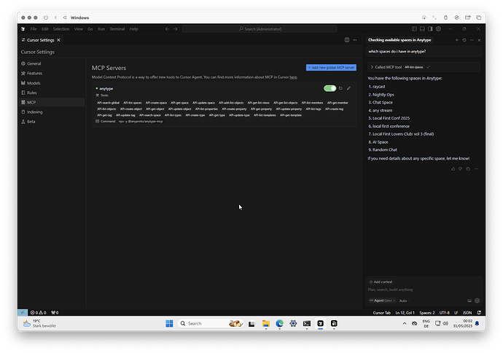Click the API-list-spaces tag in chat
Screen dimensions: 503x353
coord(414,67)
